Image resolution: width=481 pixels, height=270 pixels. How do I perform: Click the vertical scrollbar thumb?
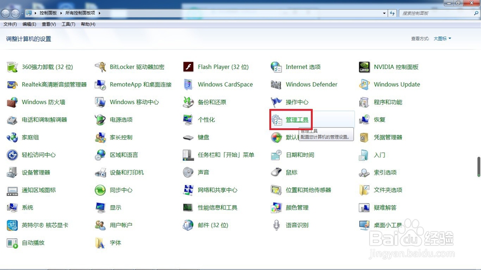click(x=479, y=167)
